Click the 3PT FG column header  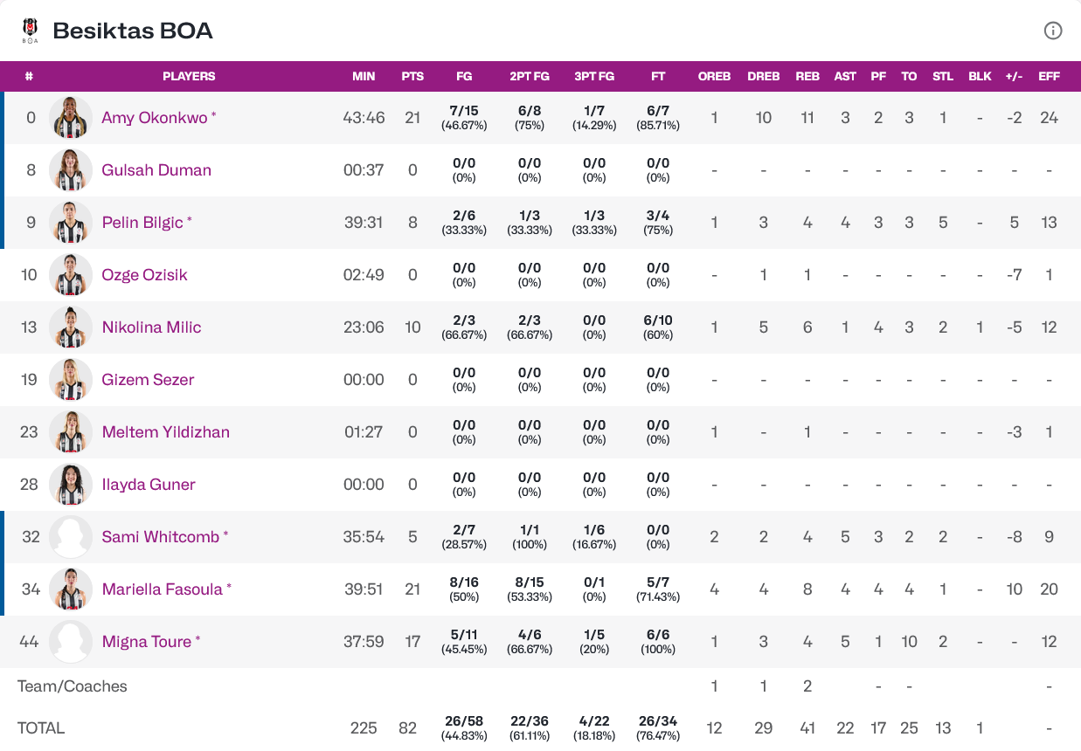594,76
